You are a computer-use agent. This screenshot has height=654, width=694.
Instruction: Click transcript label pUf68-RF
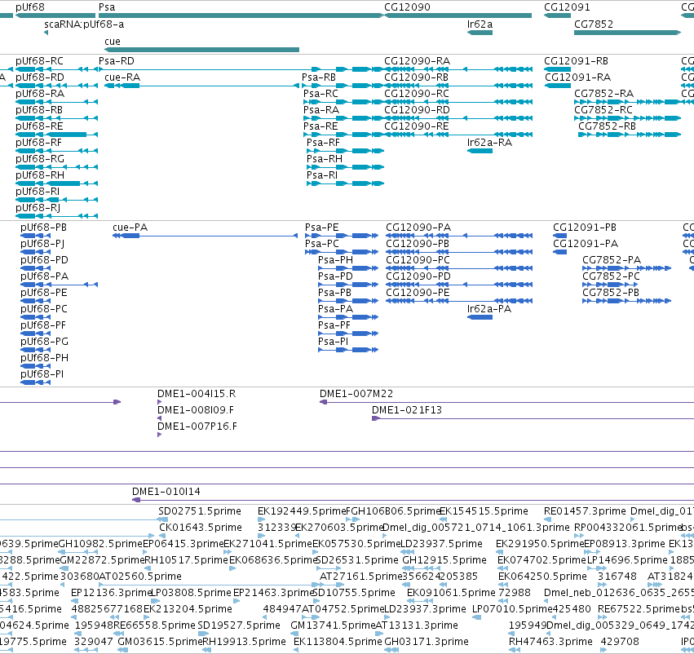[x=38, y=143]
